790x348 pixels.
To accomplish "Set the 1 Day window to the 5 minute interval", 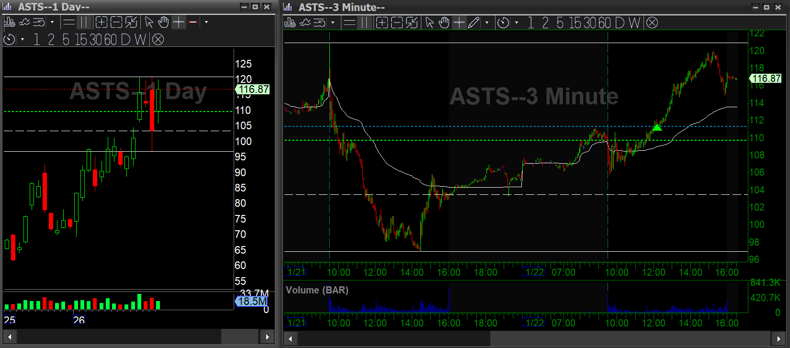I will pyautogui.click(x=66, y=40).
